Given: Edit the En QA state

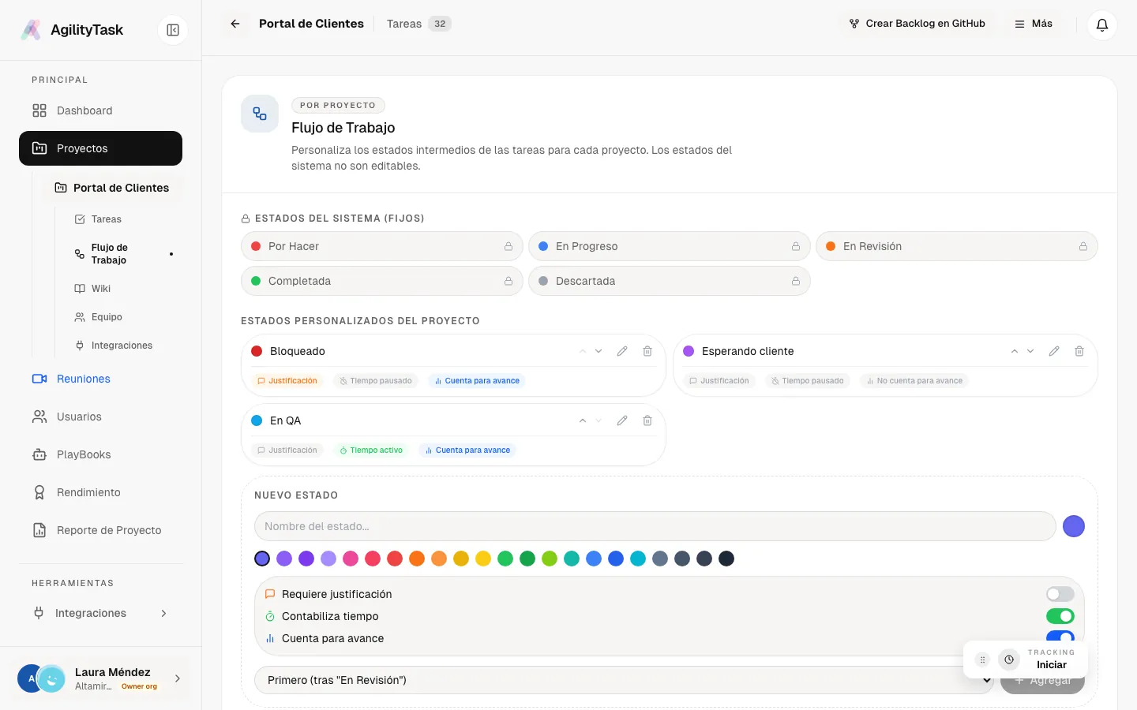Looking at the screenshot, I should [x=622, y=420].
